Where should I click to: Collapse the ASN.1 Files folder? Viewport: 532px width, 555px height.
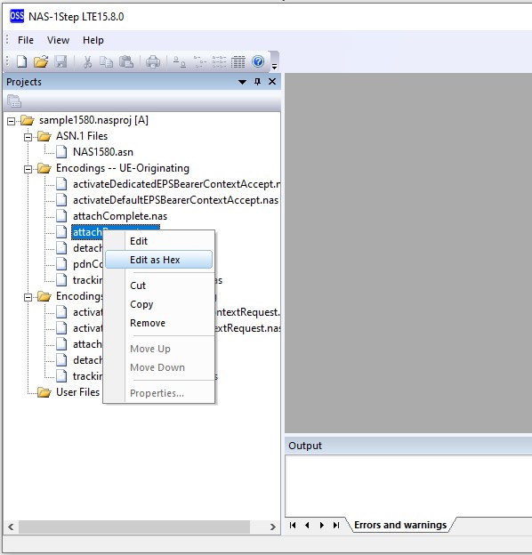[28, 137]
